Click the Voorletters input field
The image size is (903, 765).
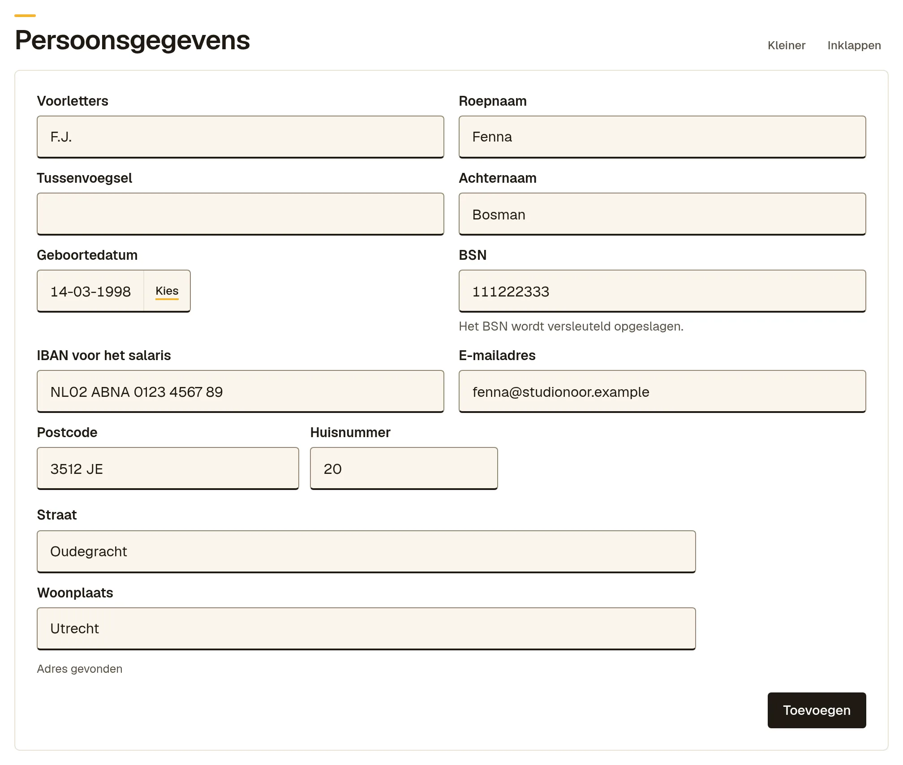(241, 137)
